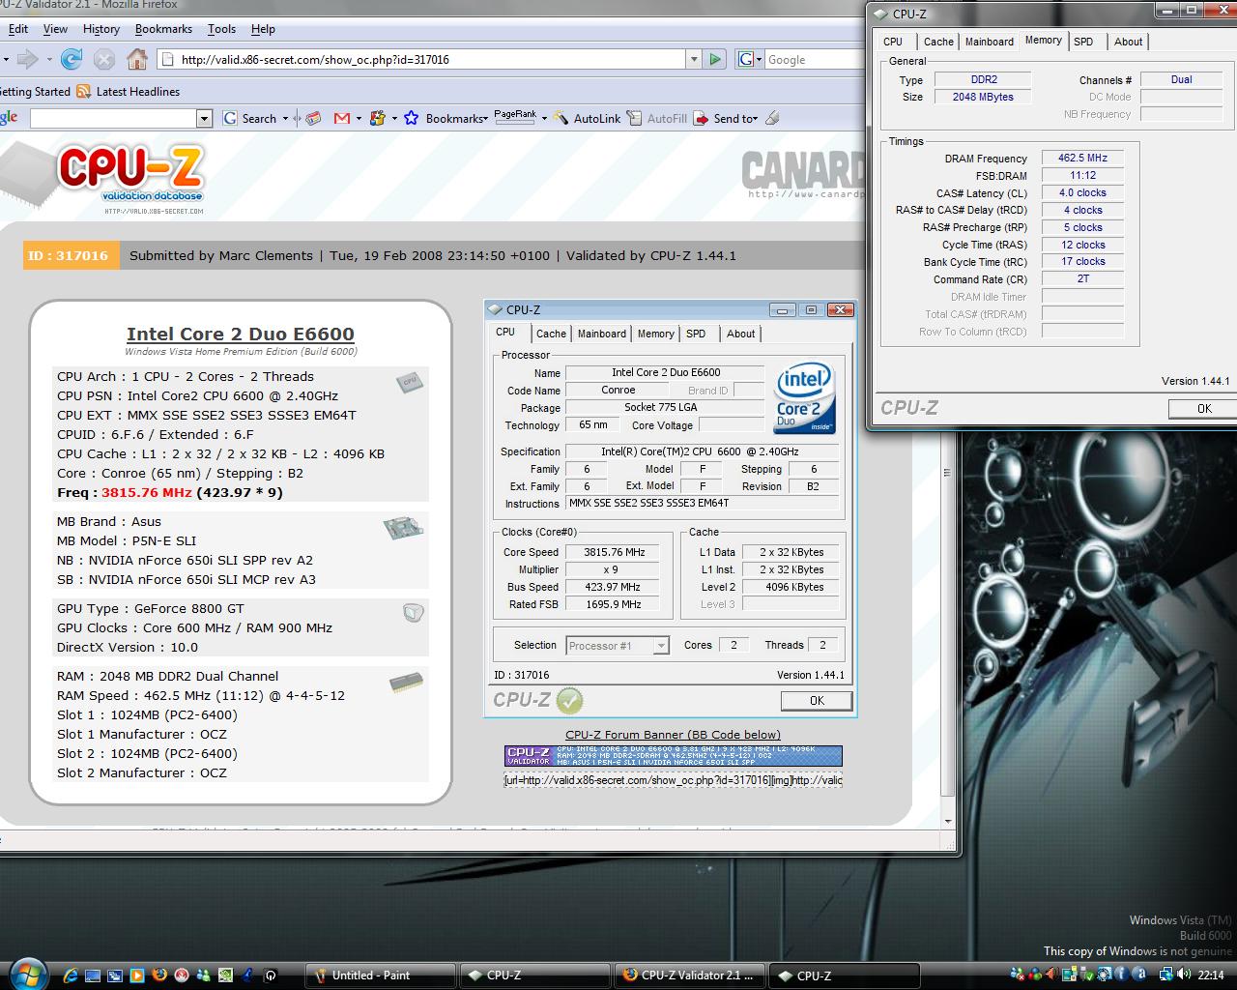Reload the page with Firefox Reload icon
1237x990 pixels.
[72, 60]
